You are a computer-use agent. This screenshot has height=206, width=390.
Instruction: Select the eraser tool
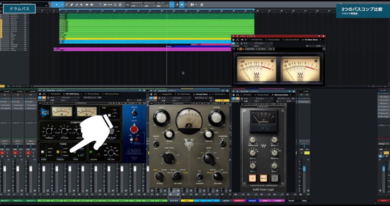[x=72, y=5]
